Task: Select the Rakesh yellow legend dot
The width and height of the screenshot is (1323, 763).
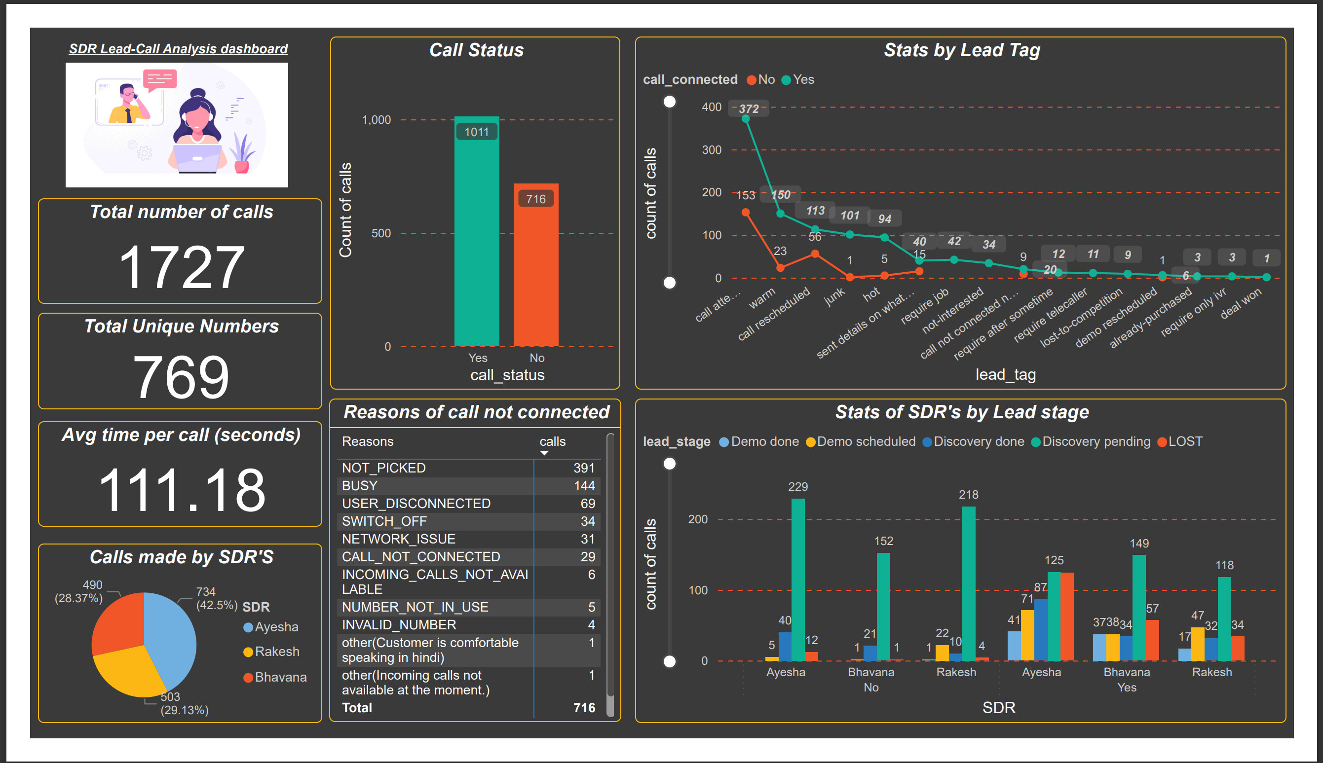Action: (247, 652)
